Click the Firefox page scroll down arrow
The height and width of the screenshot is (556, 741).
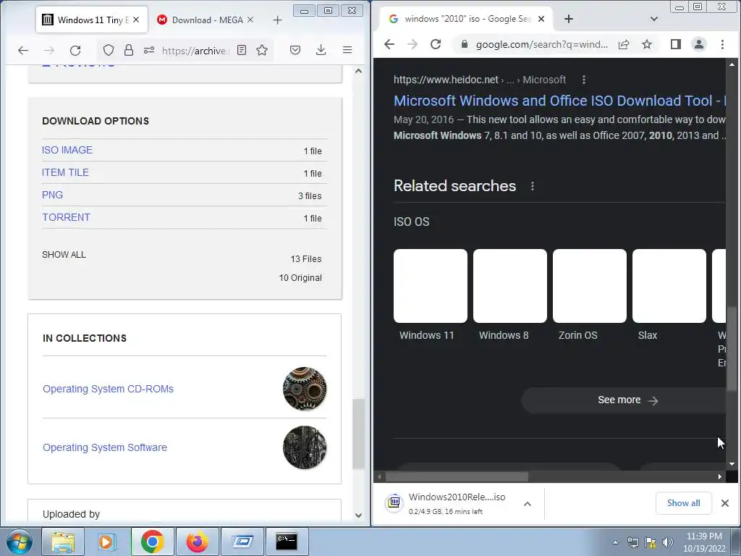click(359, 515)
